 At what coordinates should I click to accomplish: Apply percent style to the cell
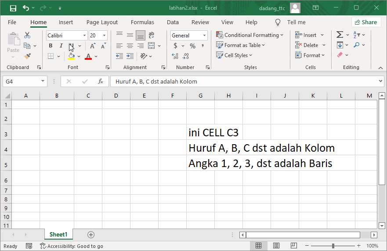tap(192, 46)
